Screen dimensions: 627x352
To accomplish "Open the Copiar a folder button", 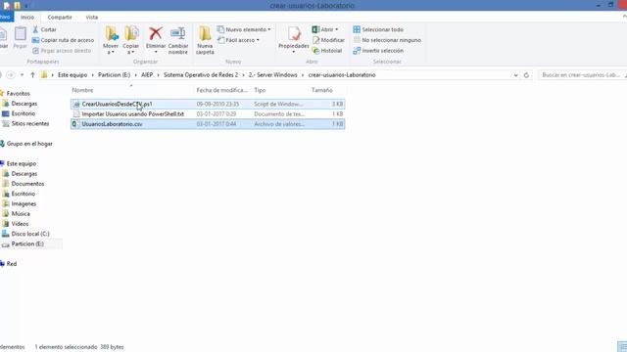I will coord(130,40).
